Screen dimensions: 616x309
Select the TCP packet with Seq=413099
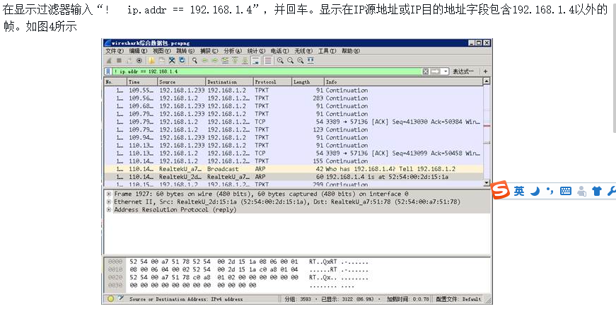pos(294,153)
